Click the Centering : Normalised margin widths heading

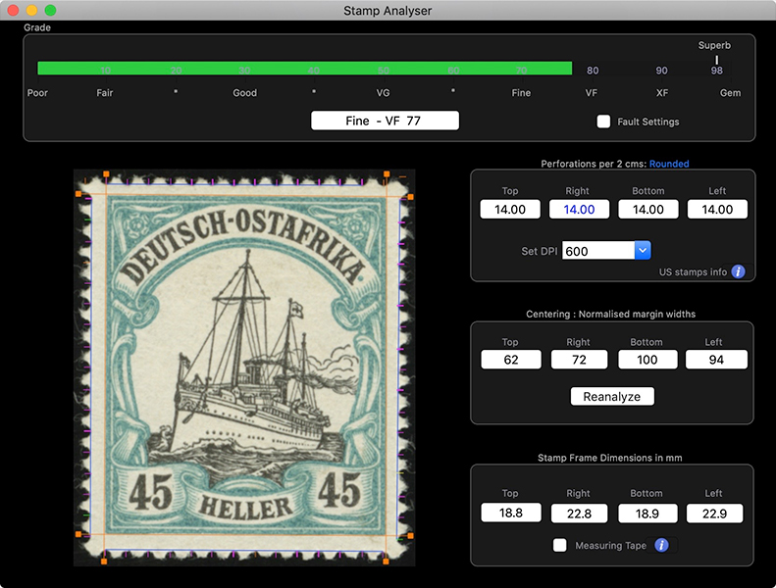[x=611, y=314]
